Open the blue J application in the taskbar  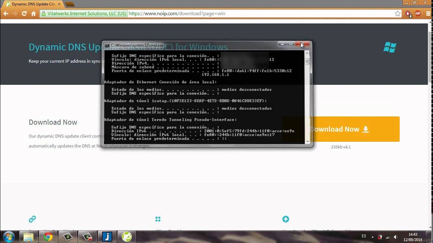pos(107,237)
